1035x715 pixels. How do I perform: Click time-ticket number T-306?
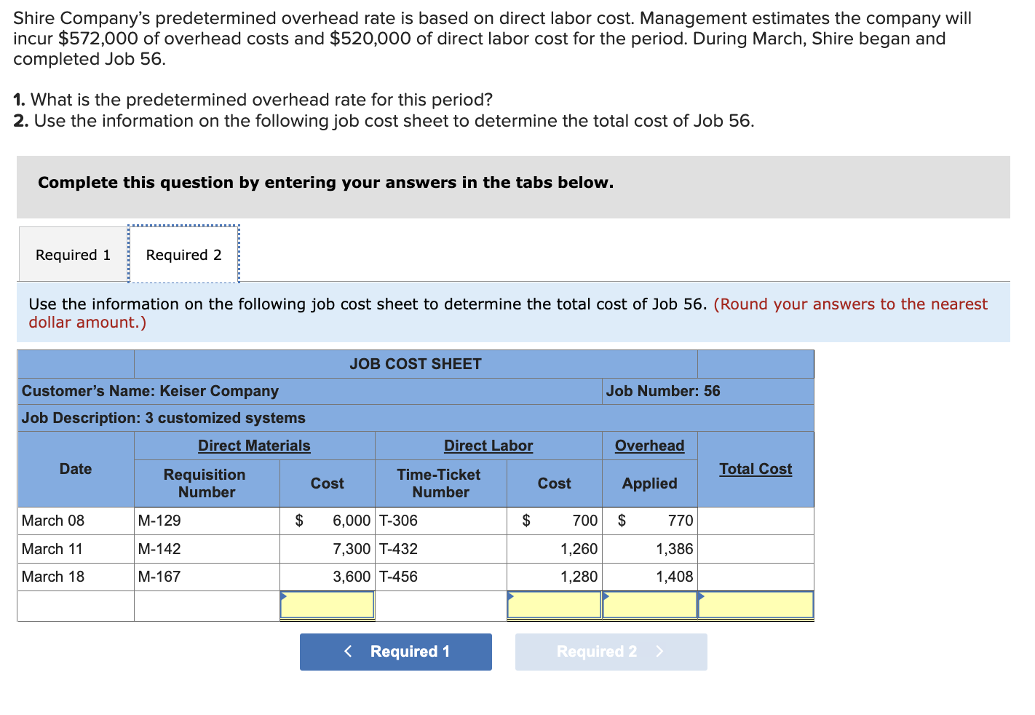(441, 521)
